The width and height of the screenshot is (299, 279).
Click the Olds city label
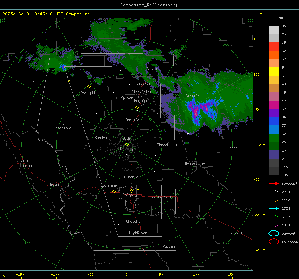pos(127,138)
